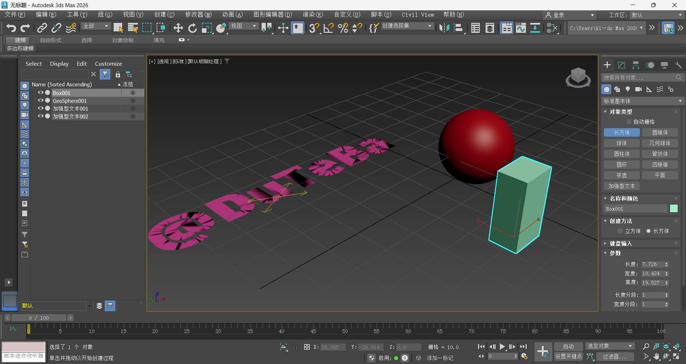Image resolution: width=686 pixels, height=364 pixels.
Task: Click the Undo arrow icon
Action: pyautogui.click(x=11, y=28)
